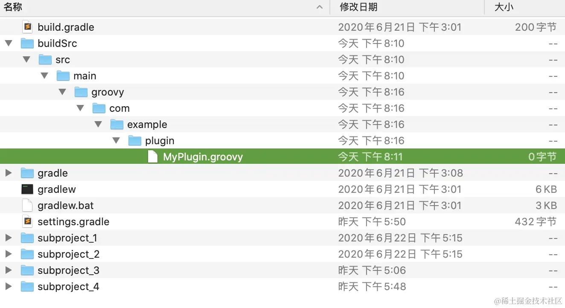Collapse the src folder
The height and width of the screenshot is (308, 565).
[x=26, y=59]
